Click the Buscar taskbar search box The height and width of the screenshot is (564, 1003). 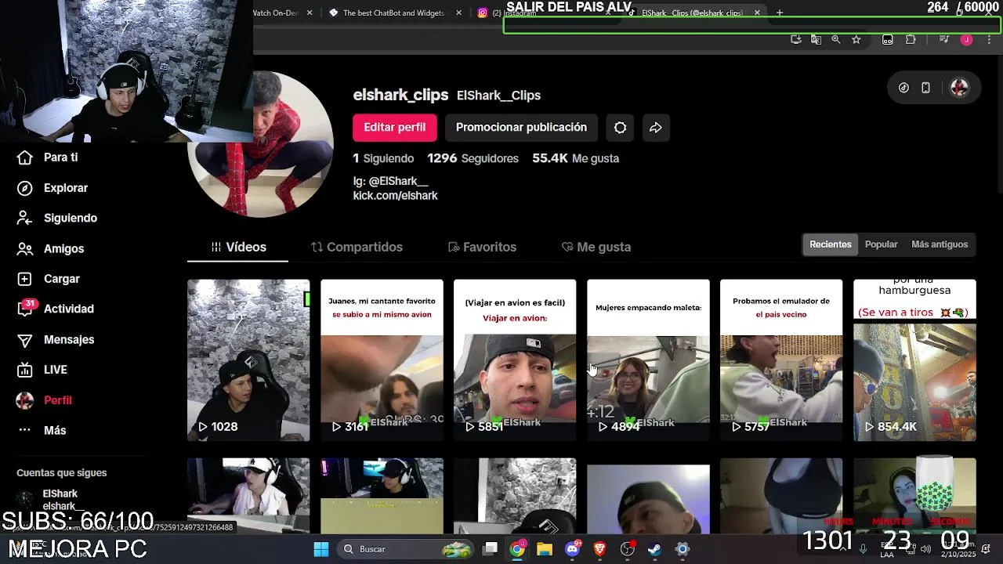pyautogui.click(x=406, y=549)
